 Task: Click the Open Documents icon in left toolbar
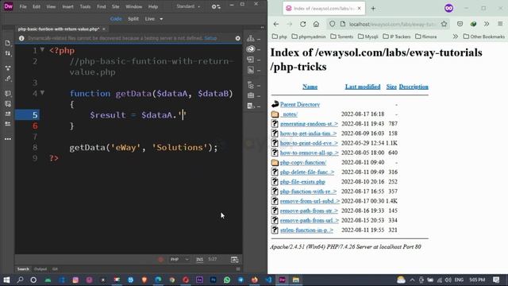coord(8,43)
